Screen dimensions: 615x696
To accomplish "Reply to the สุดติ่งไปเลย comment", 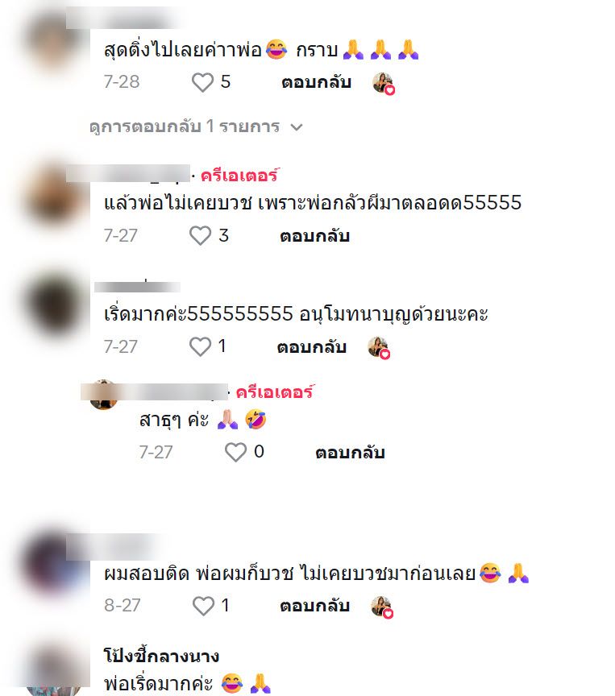I will (x=316, y=82).
